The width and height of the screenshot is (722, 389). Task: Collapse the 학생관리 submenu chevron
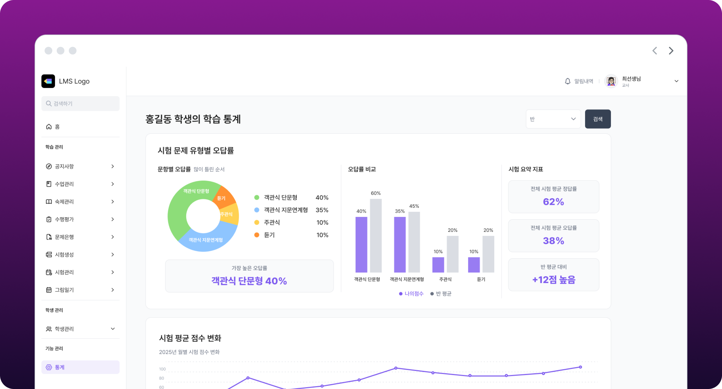click(113, 329)
